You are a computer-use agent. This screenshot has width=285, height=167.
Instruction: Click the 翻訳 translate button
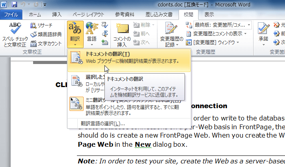tap(75, 35)
